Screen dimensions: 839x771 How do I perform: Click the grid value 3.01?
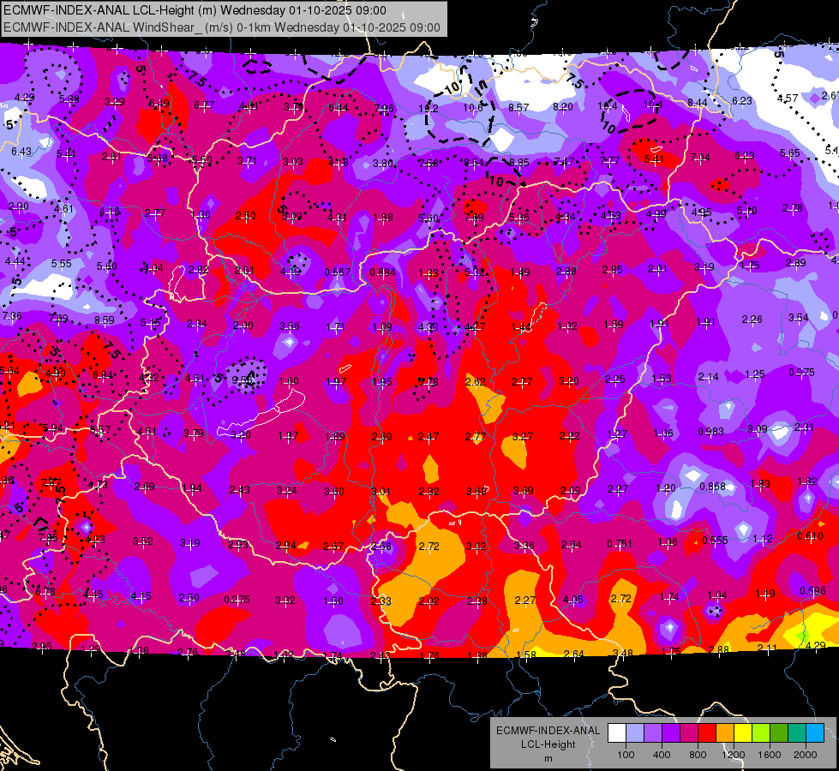tap(381, 491)
